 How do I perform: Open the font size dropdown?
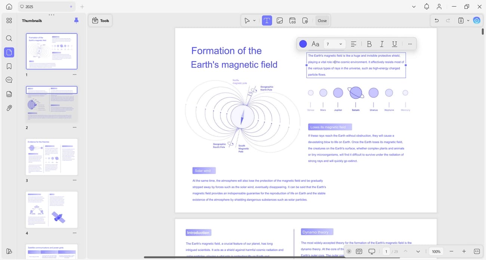[333, 44]
